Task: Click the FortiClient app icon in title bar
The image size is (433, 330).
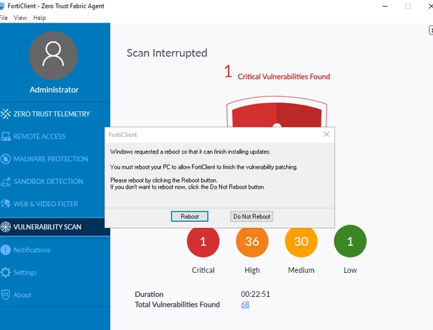Action: pyautogui.click(x=2, y=6)
